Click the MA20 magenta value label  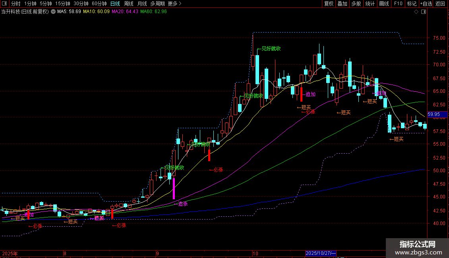pos(125,12)
